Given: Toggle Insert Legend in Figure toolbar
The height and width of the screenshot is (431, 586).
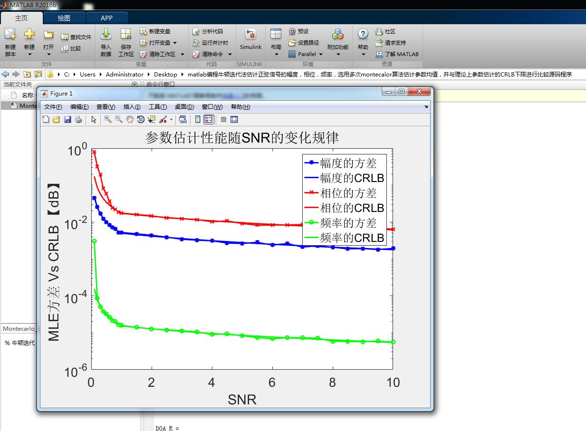Looking at the screenshot, I should [x=209, y=119].
